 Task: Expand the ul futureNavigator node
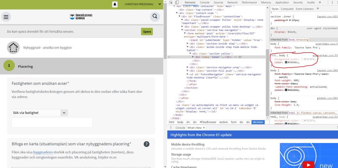coord(188,74)
